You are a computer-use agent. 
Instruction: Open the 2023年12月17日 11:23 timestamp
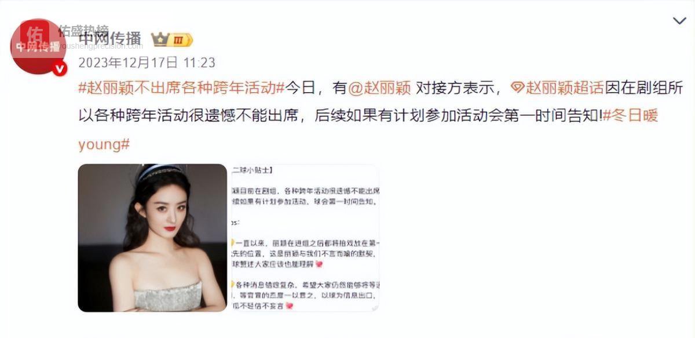(147, 62)
